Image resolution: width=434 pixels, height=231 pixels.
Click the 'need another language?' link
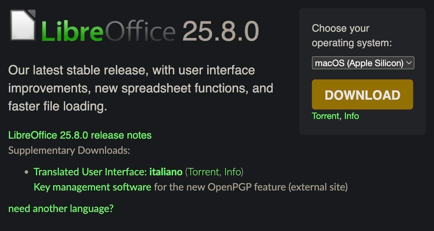tap(61, 209)
